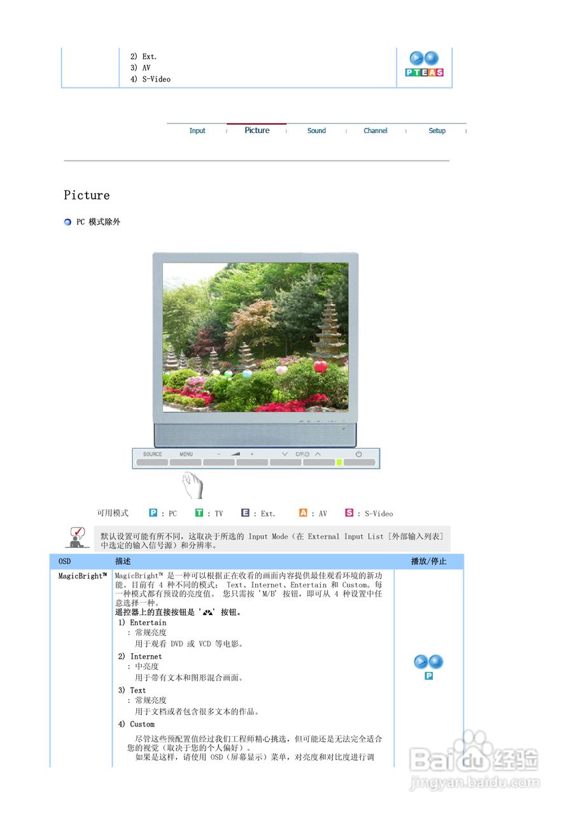Image resolution: width=576 pixels, height=815 pixels.
Task: Click the top list item 2) Ext.
Action: [x=143, y=57]
